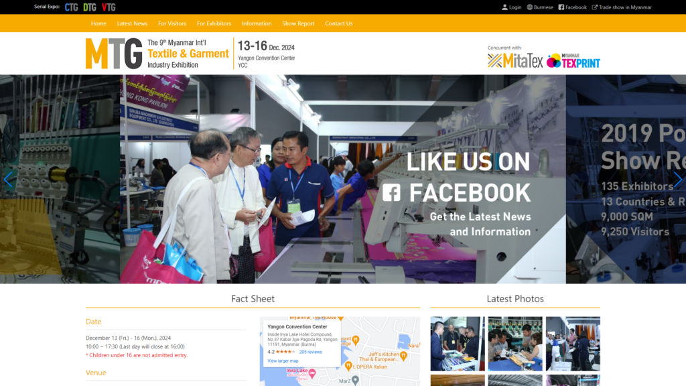Click the Burmese globe icon

(529, 7)
